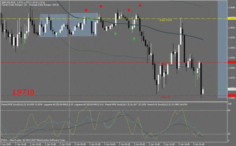This screenshot has width=236, height=146.
Task: Select the Current Daily Range= 133 readout
Action: (x=14, y=5)
